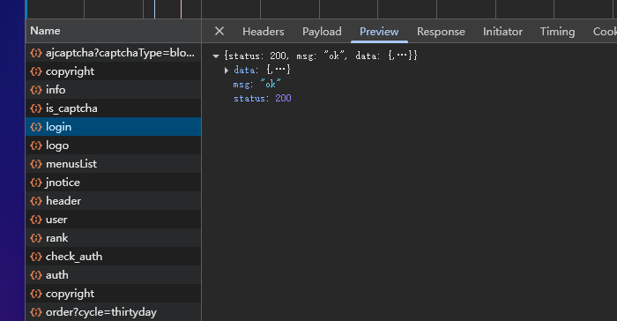This screenshot has height=321, width=617.
Task: Click the JSON icon beside auth
Action: [36, 275]
